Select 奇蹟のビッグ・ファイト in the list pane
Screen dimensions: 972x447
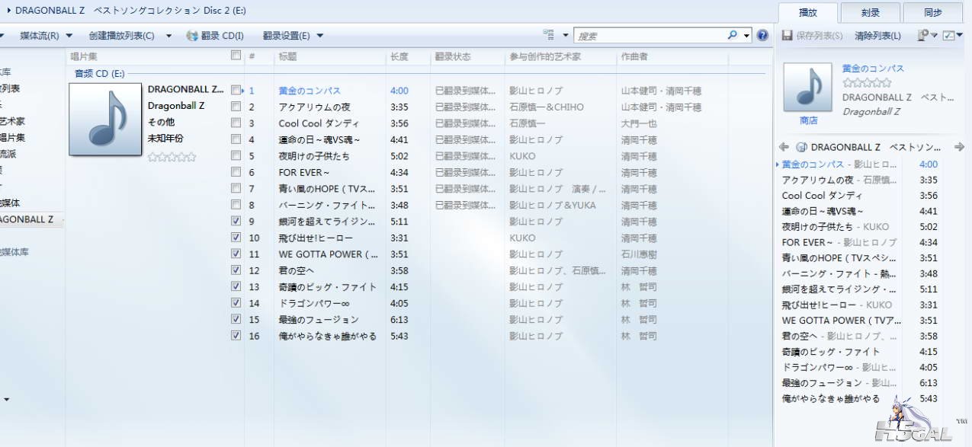pyautogui.click(x=831, y=352)
